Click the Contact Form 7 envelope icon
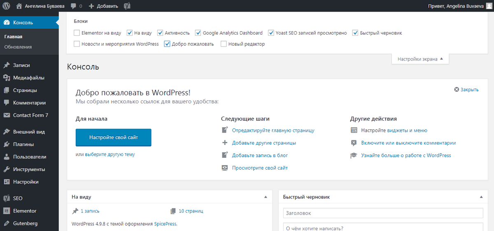This screenshot has width=494, height=231. [6, 115]
